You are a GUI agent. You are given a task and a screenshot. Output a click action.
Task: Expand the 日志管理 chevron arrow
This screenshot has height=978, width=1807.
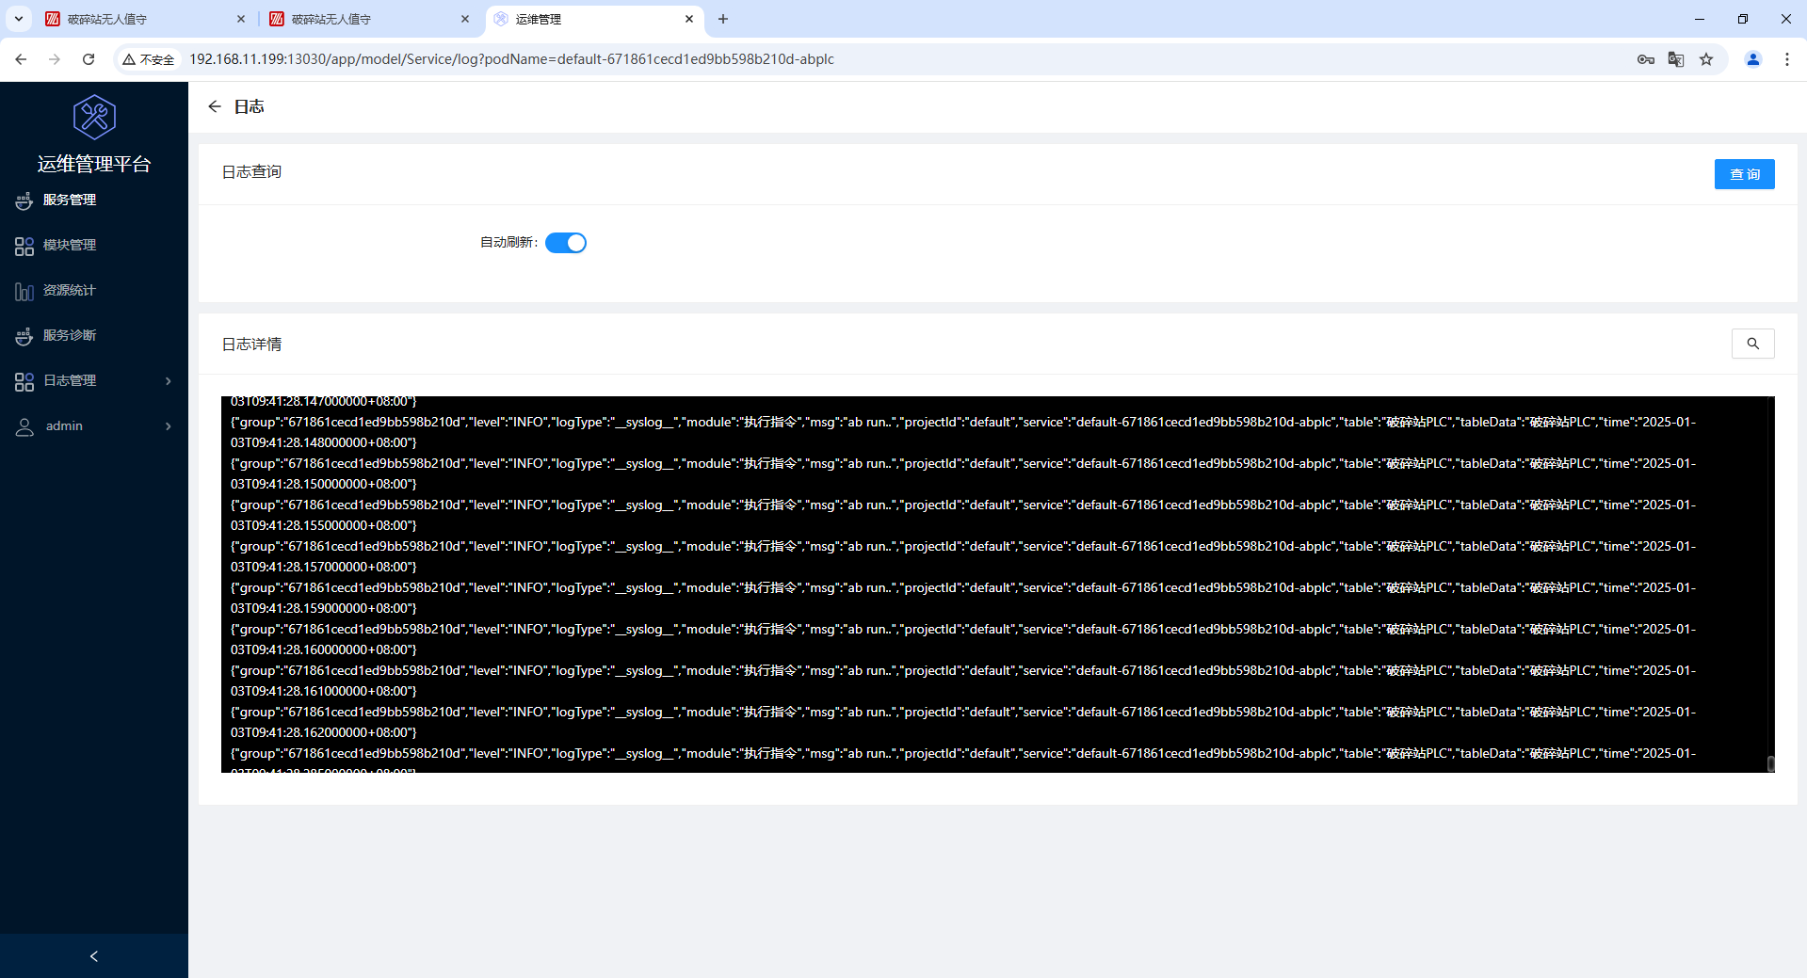coord(169,381)
